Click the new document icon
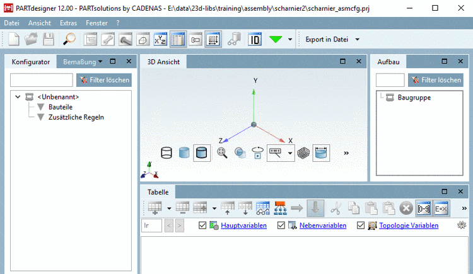 [14, 39]
